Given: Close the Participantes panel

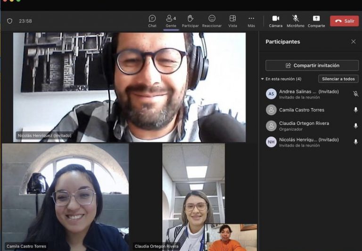Looking at the screenshot, I should pyautogui.click(x=354, y=42).
